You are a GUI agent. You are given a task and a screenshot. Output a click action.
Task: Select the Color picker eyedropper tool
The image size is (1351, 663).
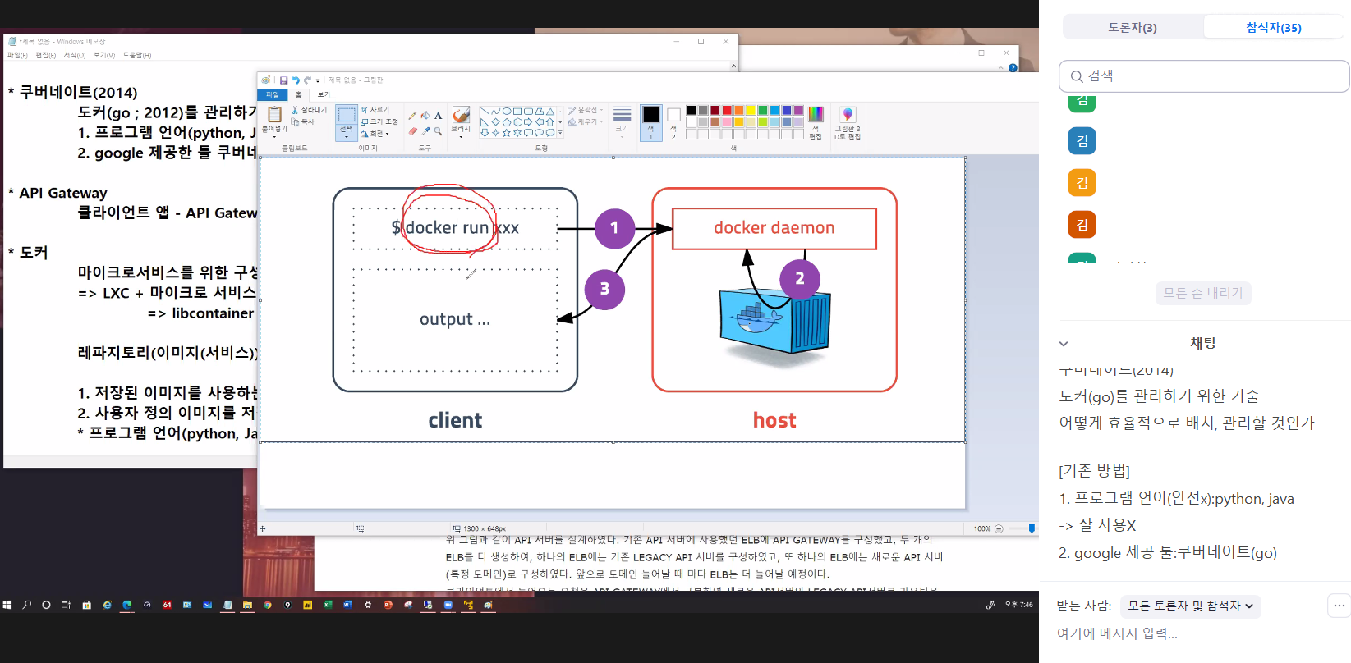425,131
